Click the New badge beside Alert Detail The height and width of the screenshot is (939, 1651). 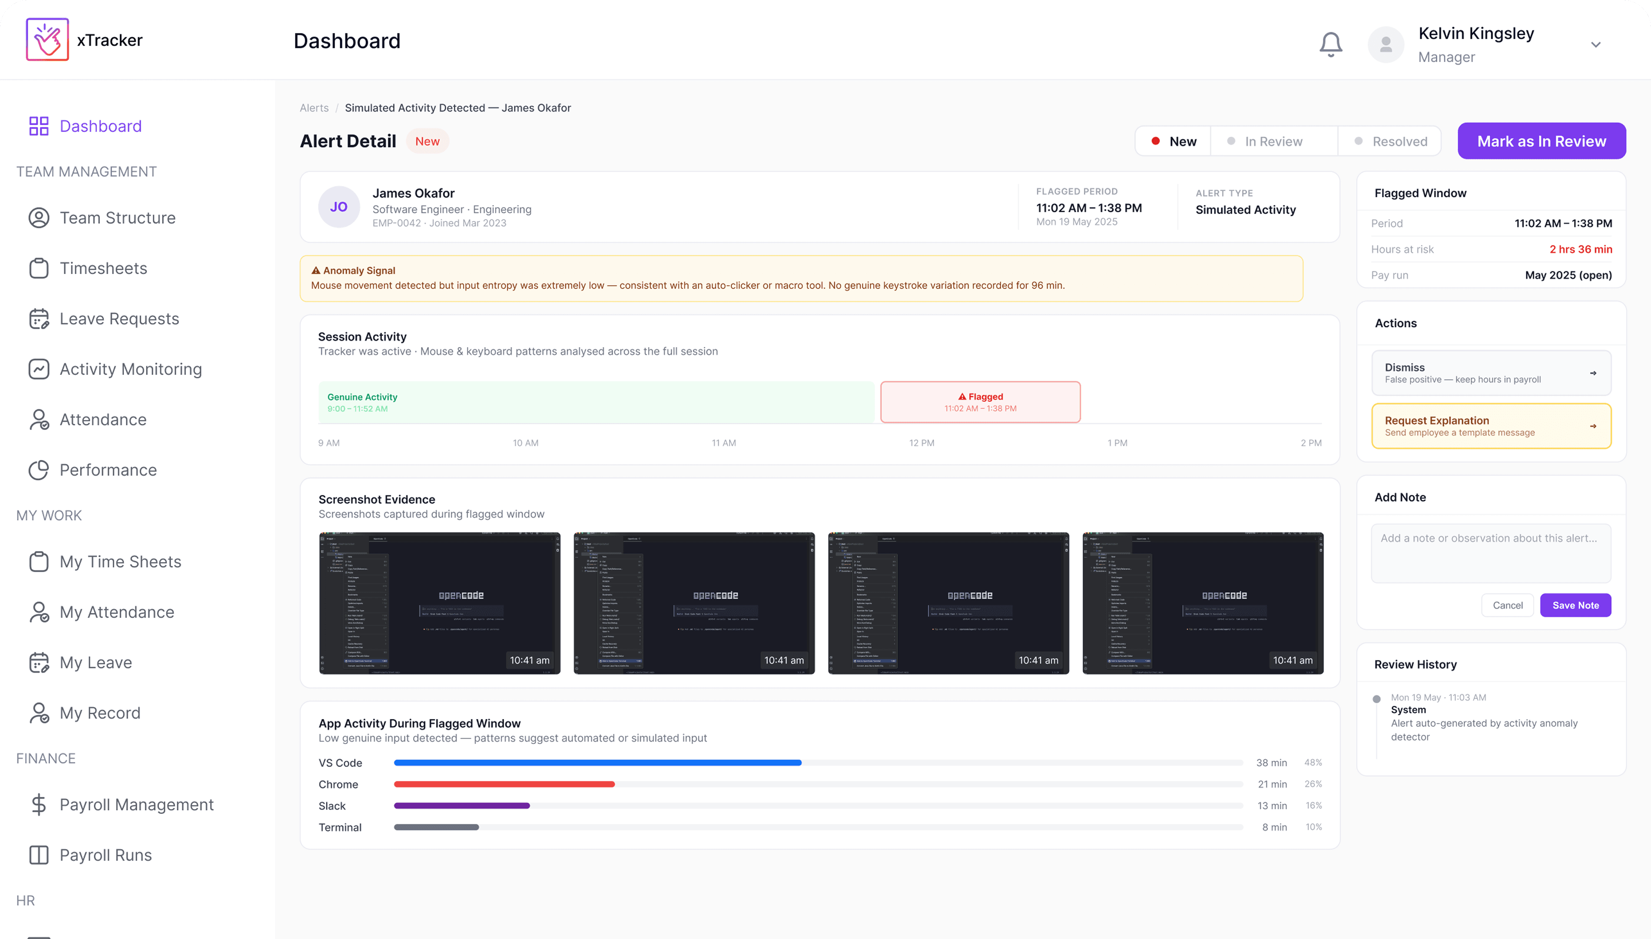[427, 141]
